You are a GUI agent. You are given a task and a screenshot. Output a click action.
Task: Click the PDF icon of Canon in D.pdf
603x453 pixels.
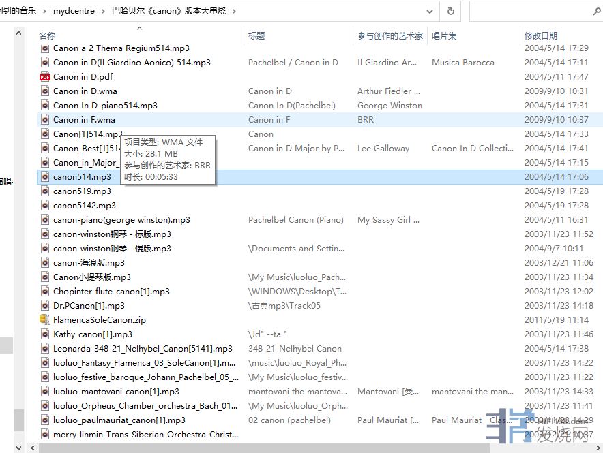click(45, 77)
